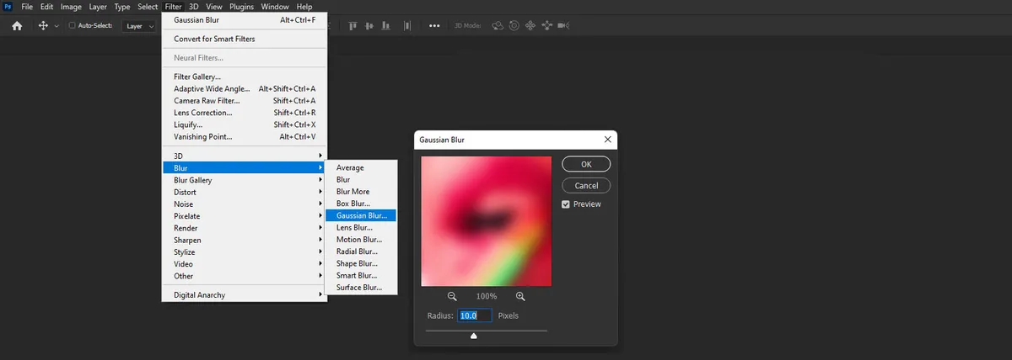This screenshot has height=360, width=1012.
Task: Click the 3D video camera zoom icon
Action: pyautogui.click(x=564, y=26)
